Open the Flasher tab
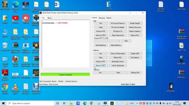189x106 pixels. [x=109, y=18]
